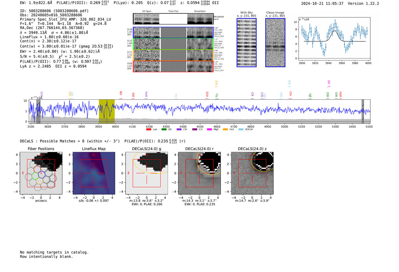
Task: Click the yellow highlighted emission line region
Action: (x=107, y=111)
